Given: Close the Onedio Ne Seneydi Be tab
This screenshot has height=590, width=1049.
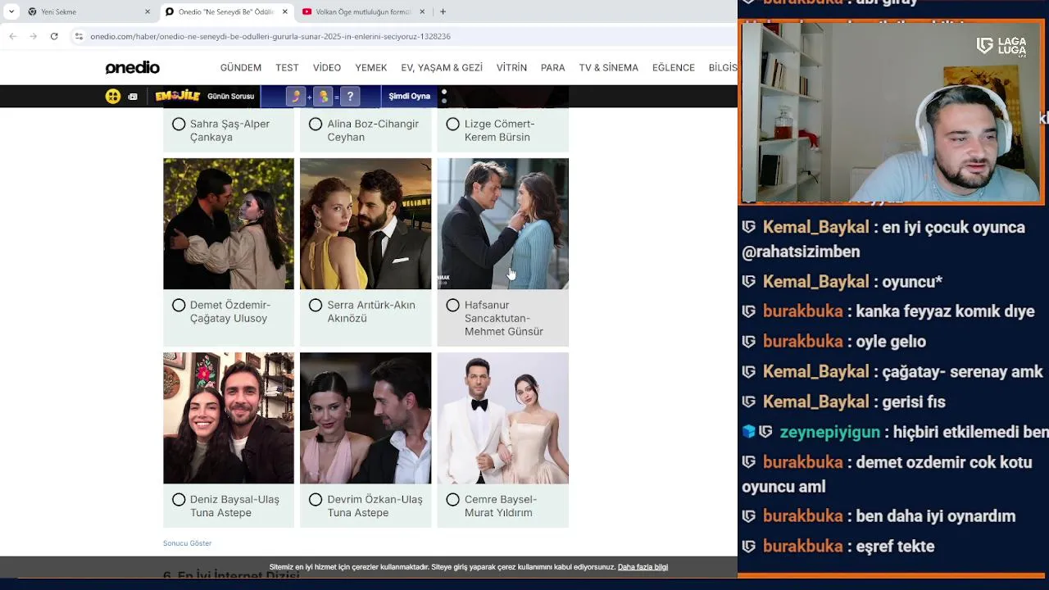Looking at the screenshot, I should coord(285,11).
